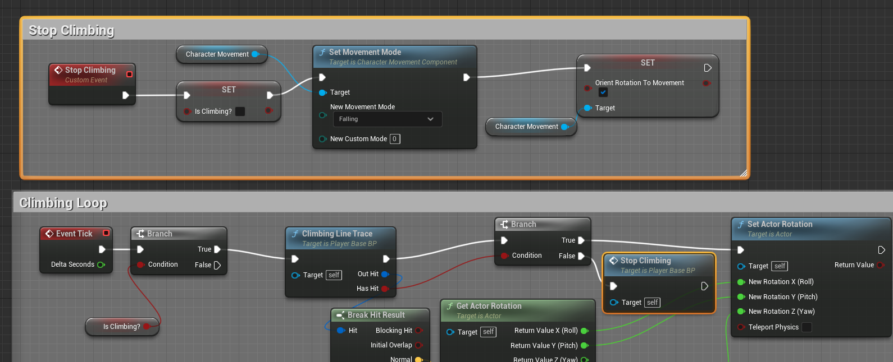Click the Stop Climbing comment box resize handle
The image size is (893, 362).
(x=743, y=173)
